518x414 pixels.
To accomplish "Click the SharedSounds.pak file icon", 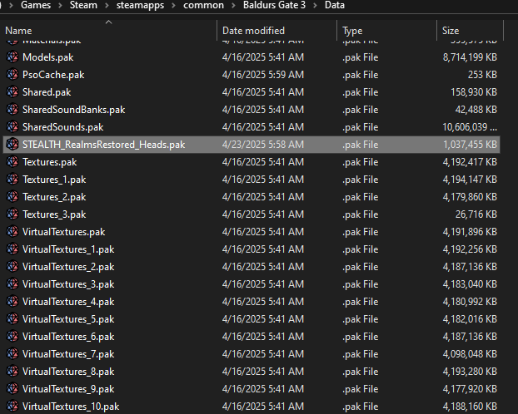I will (12, 127).
